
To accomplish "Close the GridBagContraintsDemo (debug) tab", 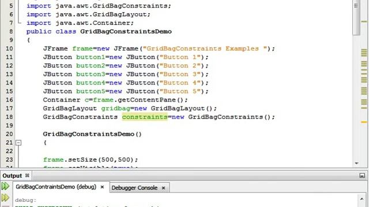I will point(102,187).
